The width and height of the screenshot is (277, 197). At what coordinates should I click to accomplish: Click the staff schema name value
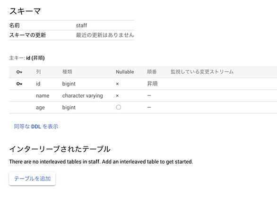[81, 26]
